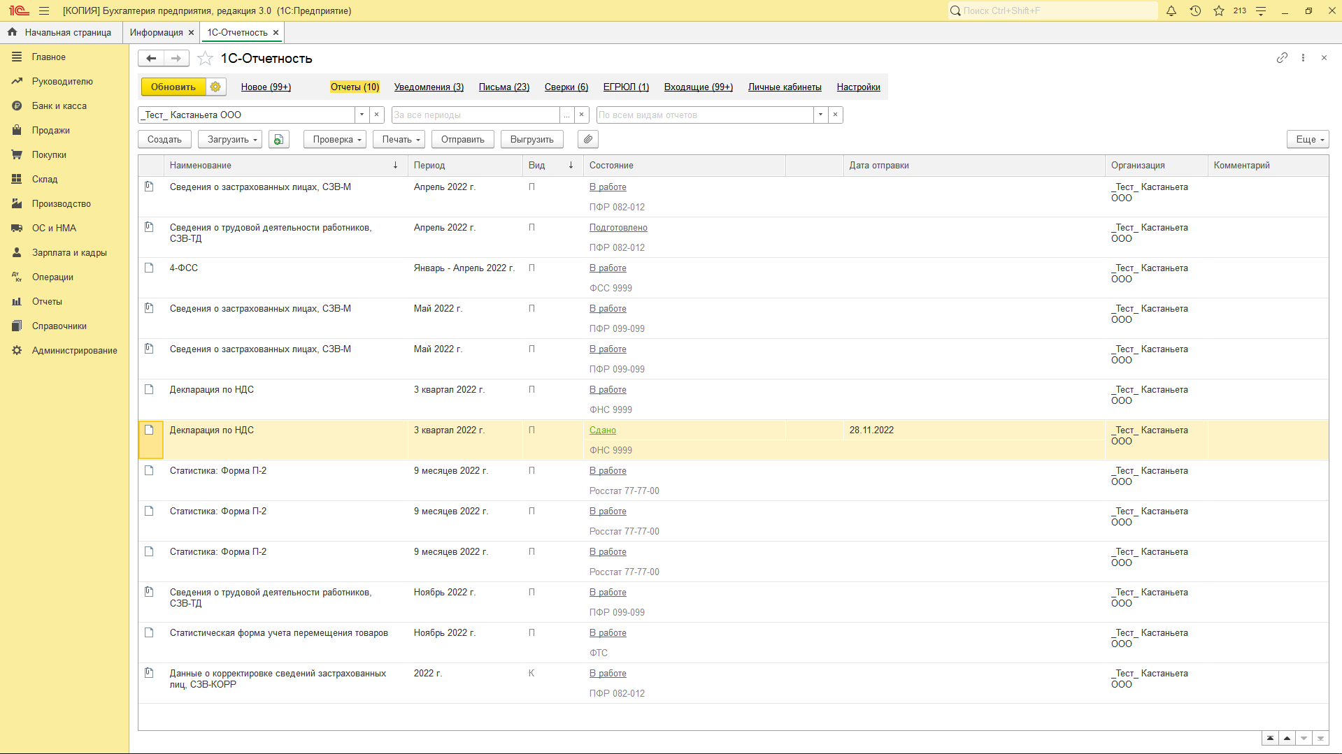Image resolution: width=1342 pixels, height=754 pixels.
Task: Close the 1С-Отчетность tab
Action: coord(276,33)
